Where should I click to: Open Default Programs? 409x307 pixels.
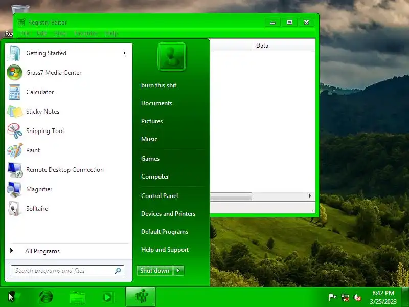coord(164,232)
